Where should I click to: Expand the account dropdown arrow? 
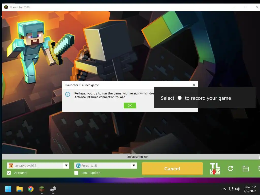point(66,166)
